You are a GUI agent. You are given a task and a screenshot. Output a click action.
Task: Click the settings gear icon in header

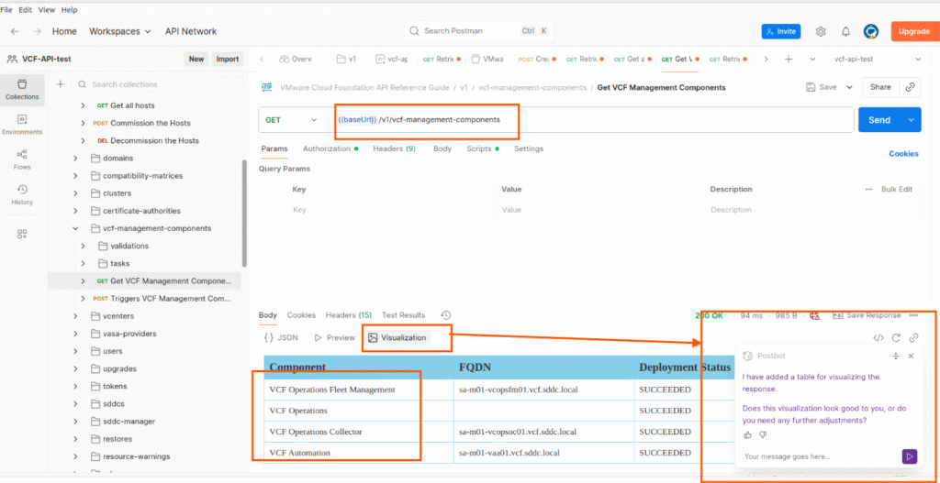pos(821,31)
